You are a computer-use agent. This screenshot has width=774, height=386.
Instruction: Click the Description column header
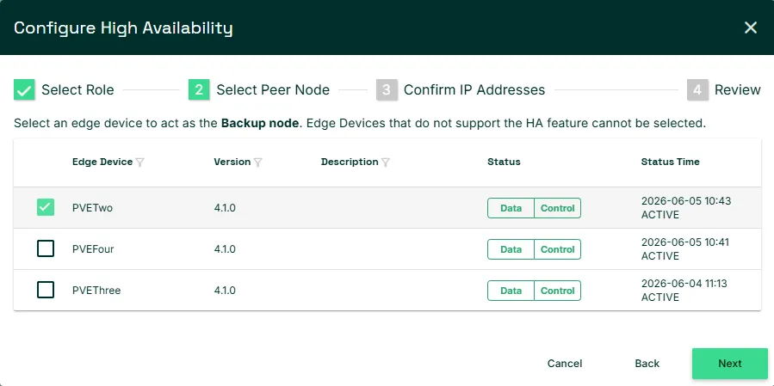pos(350,162)
